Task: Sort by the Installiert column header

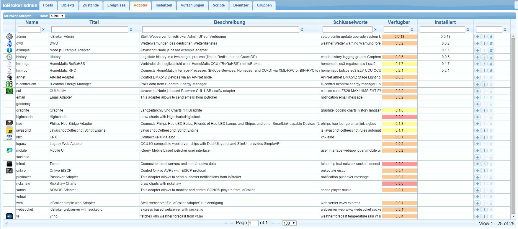Action: [x=445, y=22]
